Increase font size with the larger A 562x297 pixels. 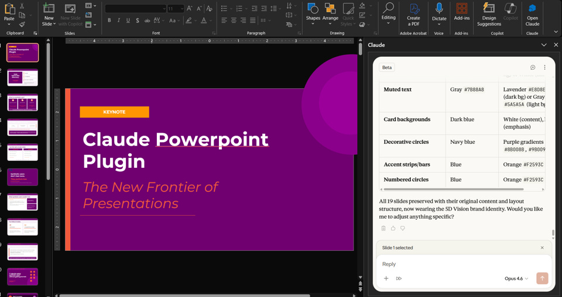[x=190, y=8]
